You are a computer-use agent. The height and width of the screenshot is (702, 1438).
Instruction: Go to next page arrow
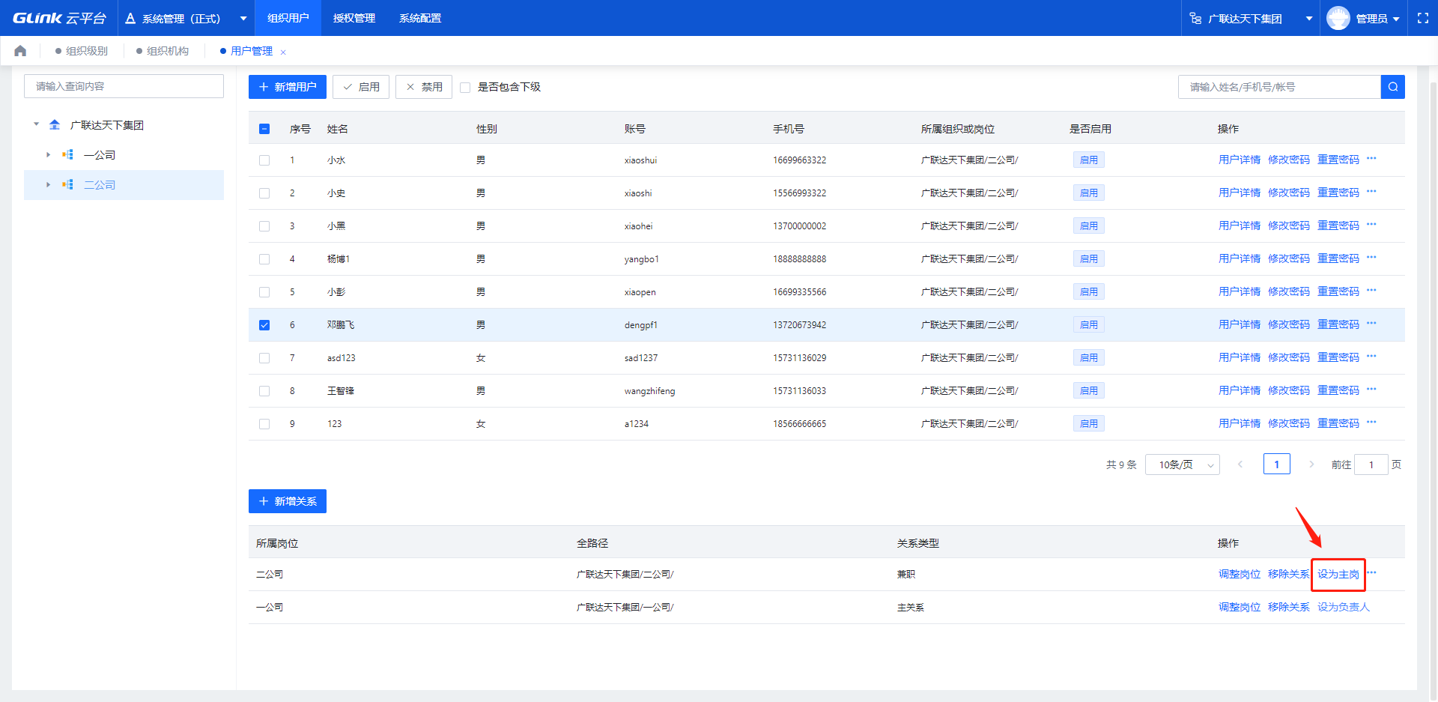click(1311, 465)
